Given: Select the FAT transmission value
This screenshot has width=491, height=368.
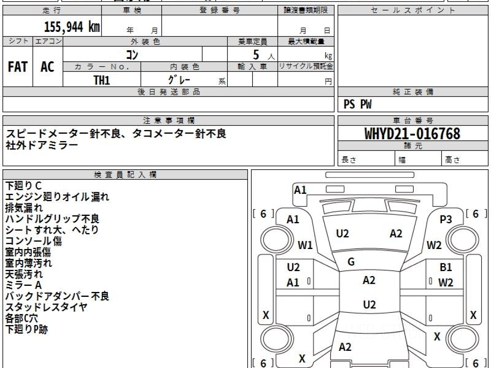Looking at the screenshot, I should 18,67.
